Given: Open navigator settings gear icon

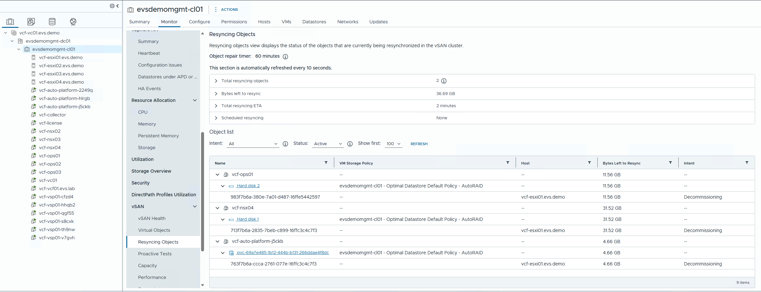Looking at the screenshot, I should [x=112, y=6].
